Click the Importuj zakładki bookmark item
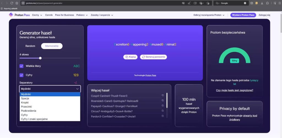Screen dimensions: 282x138 9,9
